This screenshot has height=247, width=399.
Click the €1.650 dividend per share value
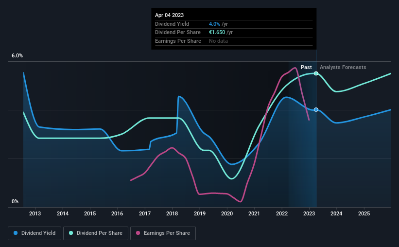pyautogui.click(x=217, y=33)
